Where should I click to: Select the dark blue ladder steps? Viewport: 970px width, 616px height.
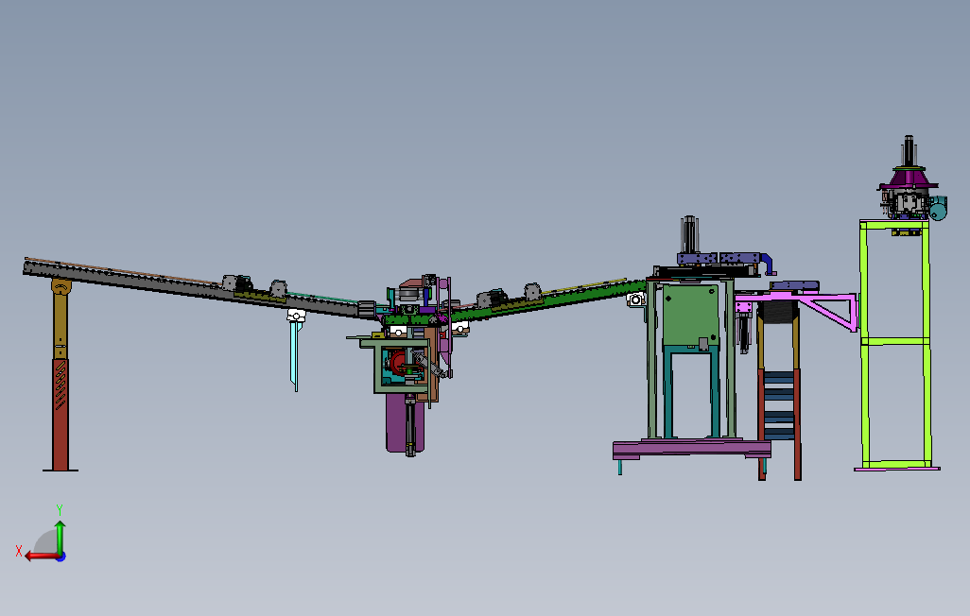coord(779,405)
